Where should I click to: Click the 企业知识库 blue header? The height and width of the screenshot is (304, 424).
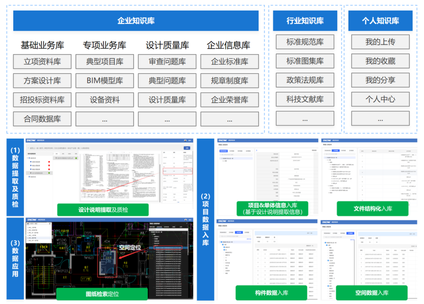coord(136,21)
